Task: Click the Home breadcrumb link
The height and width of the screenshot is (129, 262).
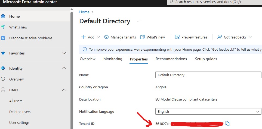Action: click(x=84, y=12)
